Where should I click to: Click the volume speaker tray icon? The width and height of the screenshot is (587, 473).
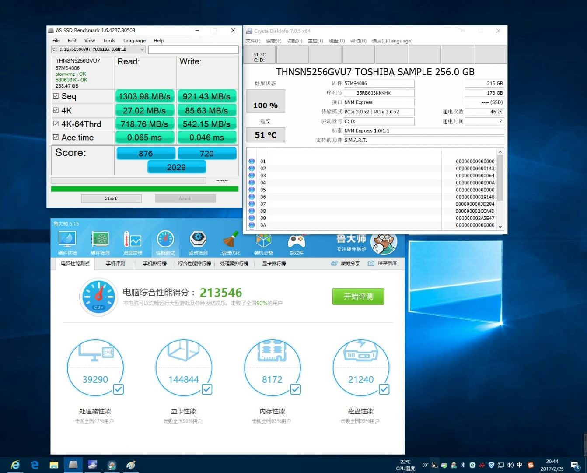tap(510, 465)
